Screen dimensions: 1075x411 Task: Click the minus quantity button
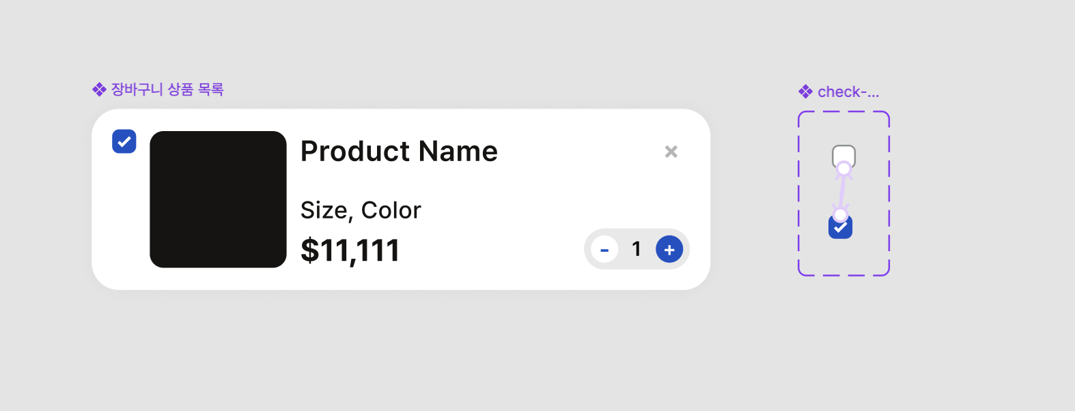(604, 249)
